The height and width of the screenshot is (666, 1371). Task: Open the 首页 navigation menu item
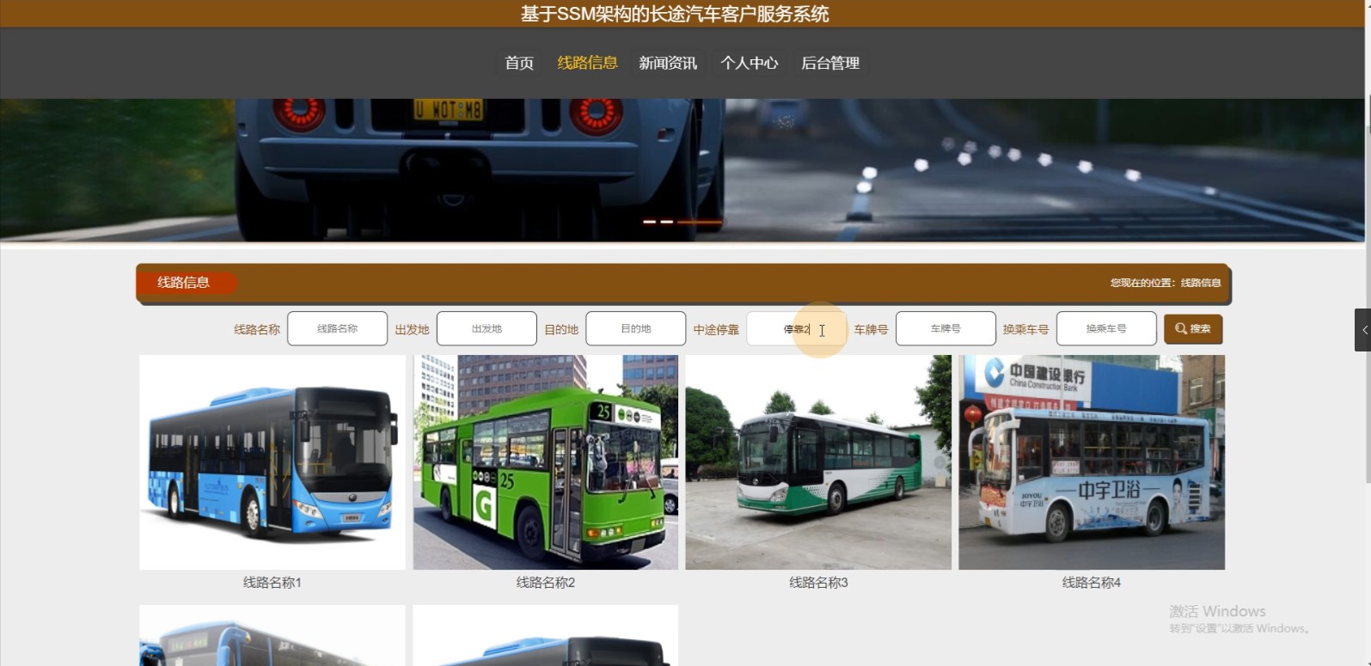519,63
